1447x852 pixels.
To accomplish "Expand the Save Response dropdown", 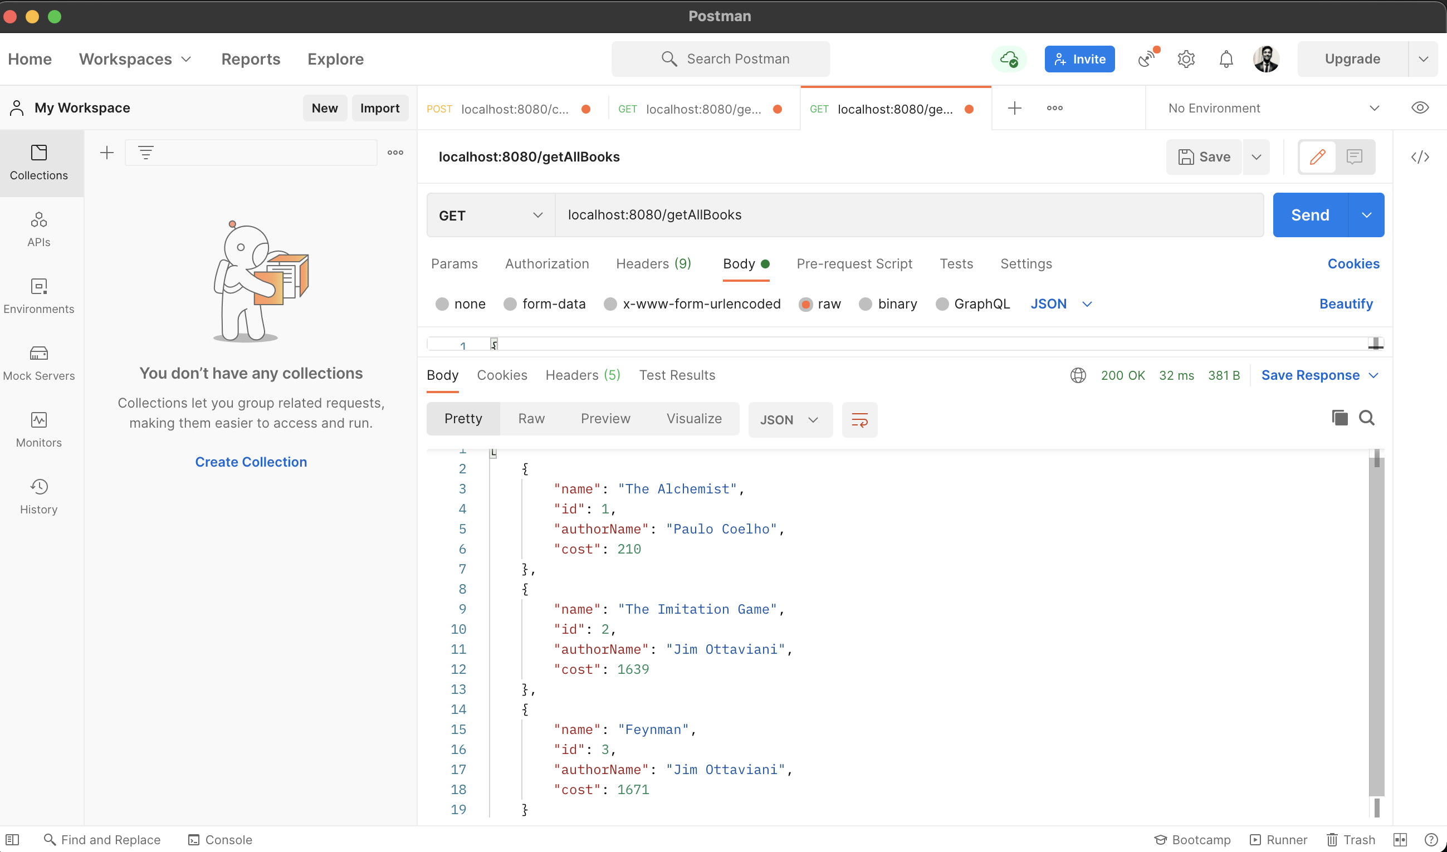I will (1319, 375).
